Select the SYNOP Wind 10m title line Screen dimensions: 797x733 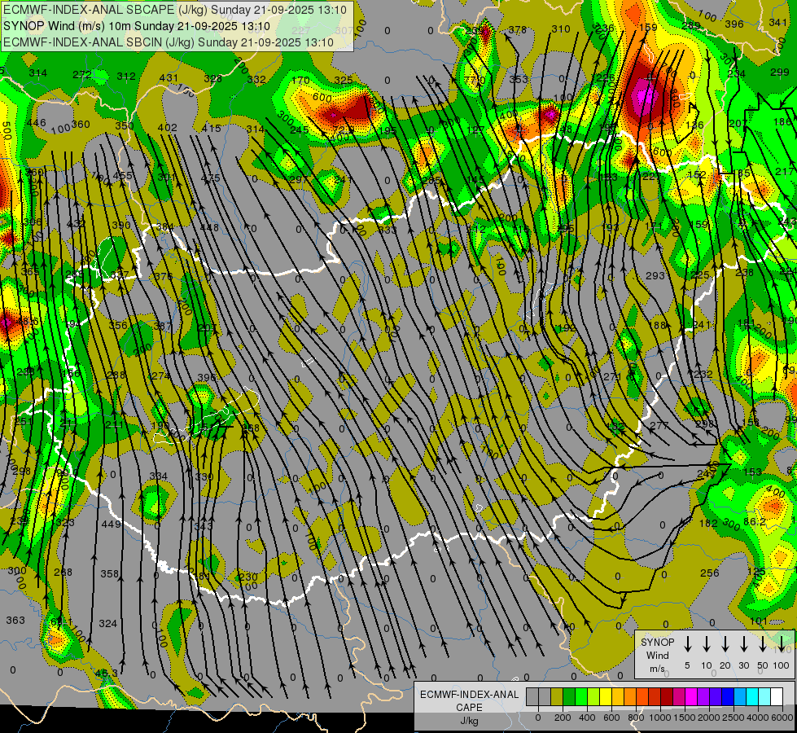[136, 26]
